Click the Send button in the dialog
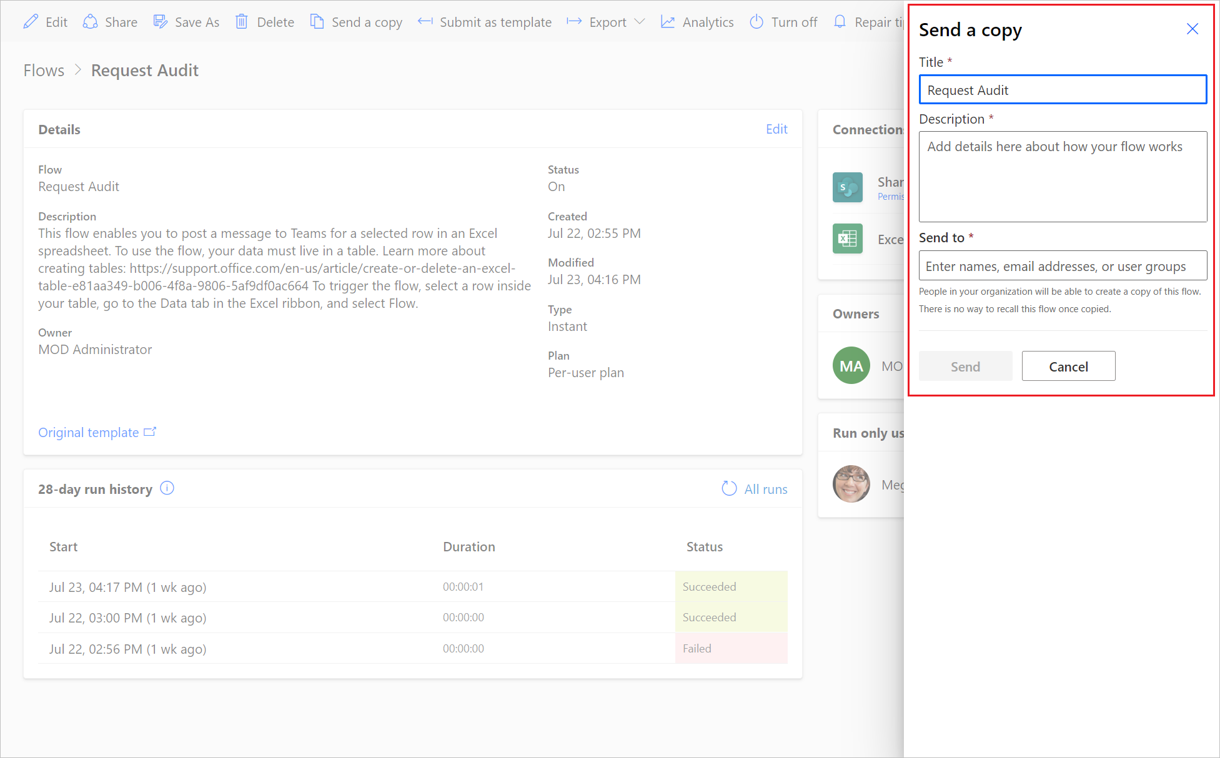Viewport: 1220px width, 758px height. [x=966, y=366]
